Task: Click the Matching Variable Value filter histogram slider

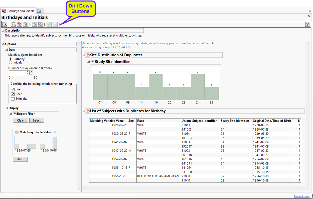Action: pyautogui.click(x=36, y=142)
